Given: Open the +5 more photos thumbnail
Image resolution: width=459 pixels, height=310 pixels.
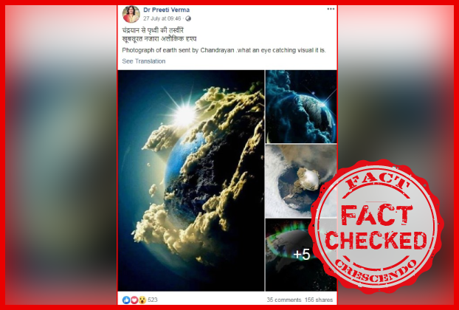Looking at the screenshot, I should tap(301, 255).
